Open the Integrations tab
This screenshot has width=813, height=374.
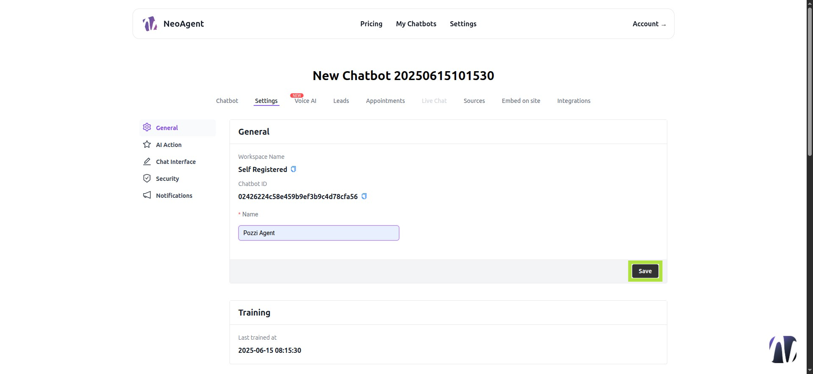pyautogui.click(x=574, y=101)
